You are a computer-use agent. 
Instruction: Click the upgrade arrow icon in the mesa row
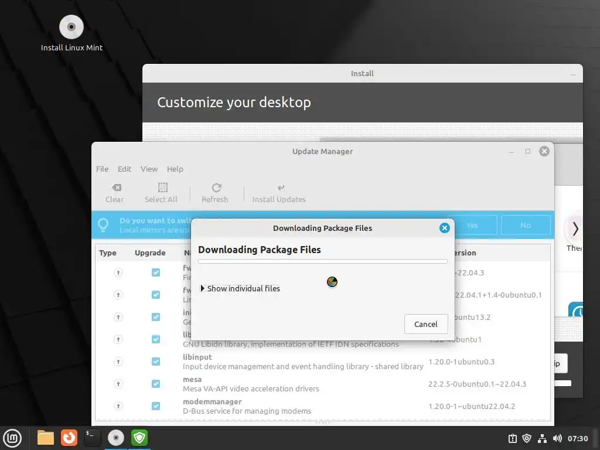pyautogui.click(x=118, y=384)
